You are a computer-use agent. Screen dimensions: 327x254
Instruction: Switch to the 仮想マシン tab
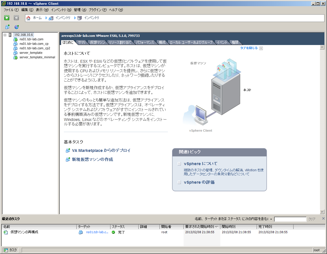(97, 42)
